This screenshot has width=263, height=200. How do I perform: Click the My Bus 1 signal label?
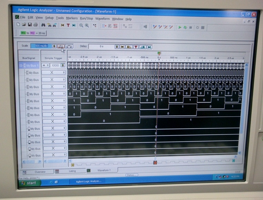[x=32, y=66]
